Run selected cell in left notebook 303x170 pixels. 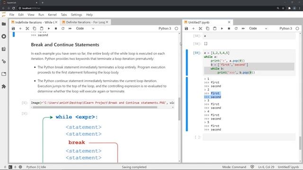(49, 28)
